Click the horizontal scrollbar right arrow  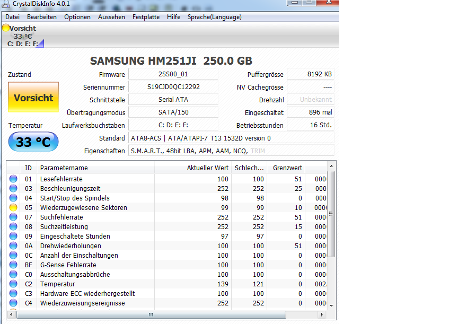[x=322, y=314]
